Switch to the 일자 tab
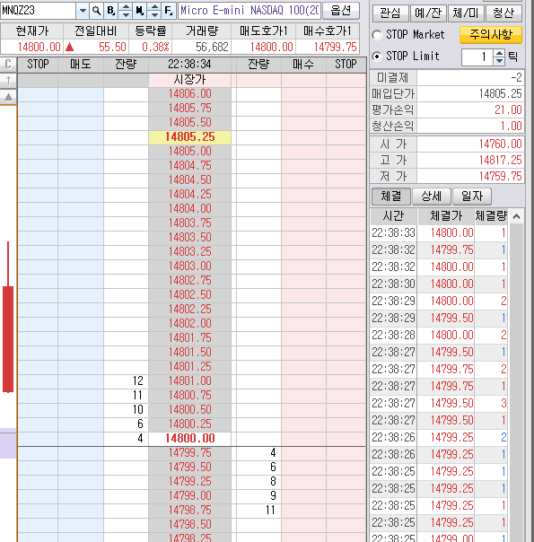The image size is (534, 542). 472,197
